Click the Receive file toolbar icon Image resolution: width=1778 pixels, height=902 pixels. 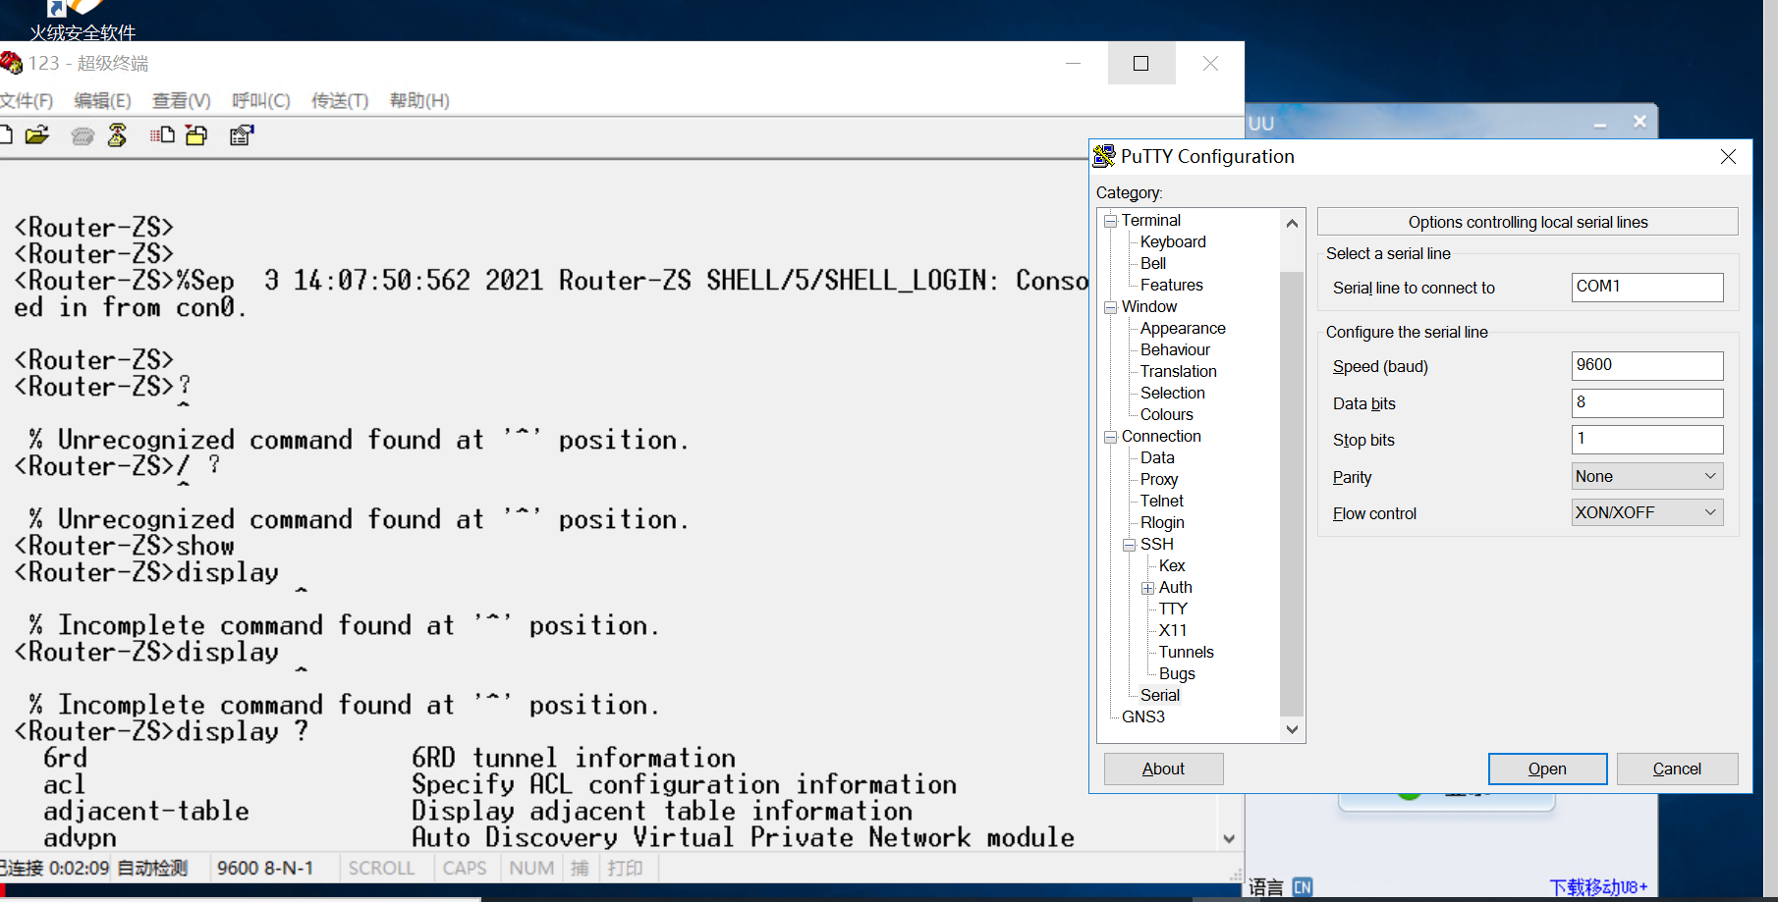coord(196,135)
